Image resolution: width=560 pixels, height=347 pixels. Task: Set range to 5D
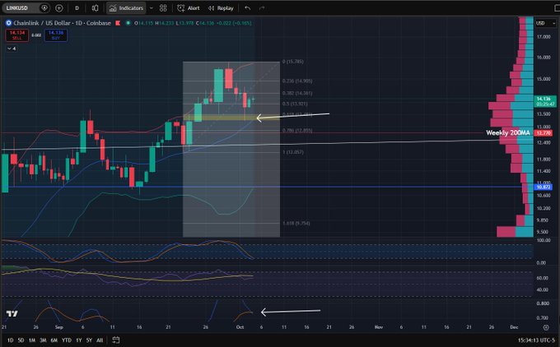(21, 340)
